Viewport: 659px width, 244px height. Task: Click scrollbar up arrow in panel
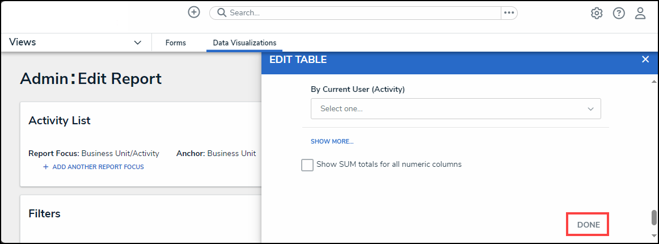(x=653, y=81)
